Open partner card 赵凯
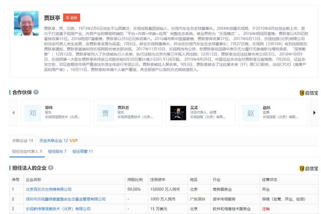This screenshot has width=321, height=214. pyautogui.click(x=273, y=113)
